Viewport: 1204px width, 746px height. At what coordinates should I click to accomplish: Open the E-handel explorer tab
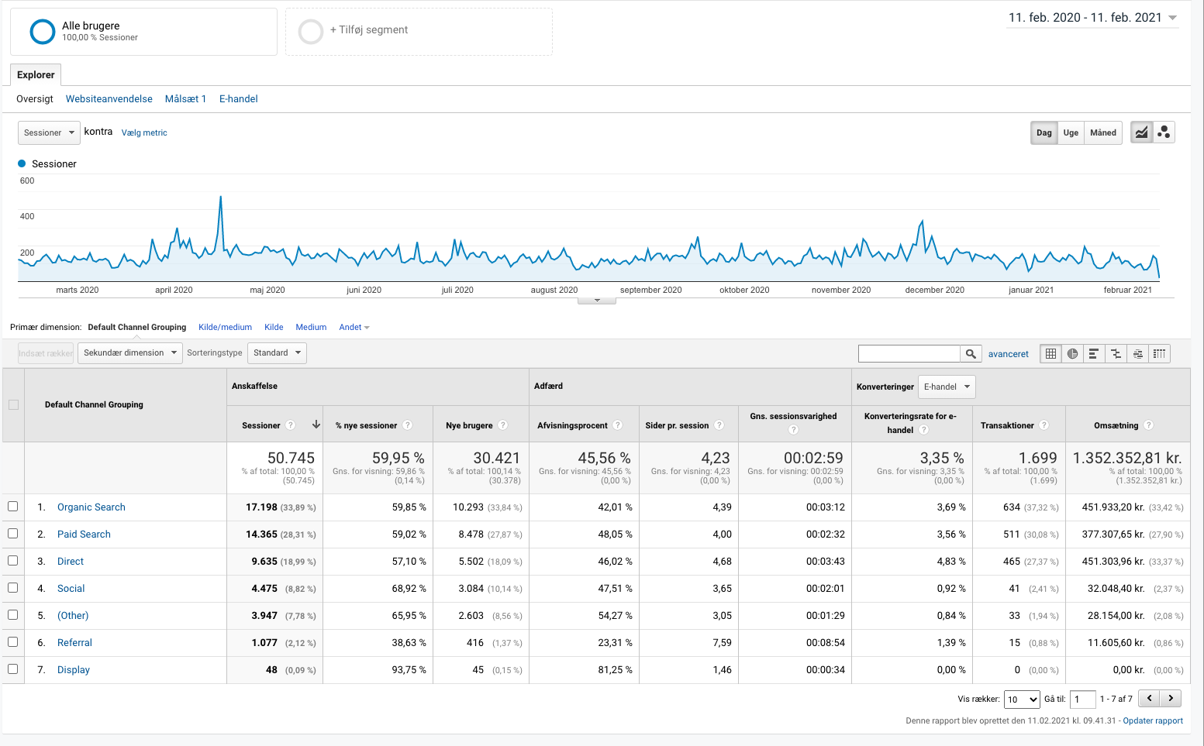tap(238, 99)
